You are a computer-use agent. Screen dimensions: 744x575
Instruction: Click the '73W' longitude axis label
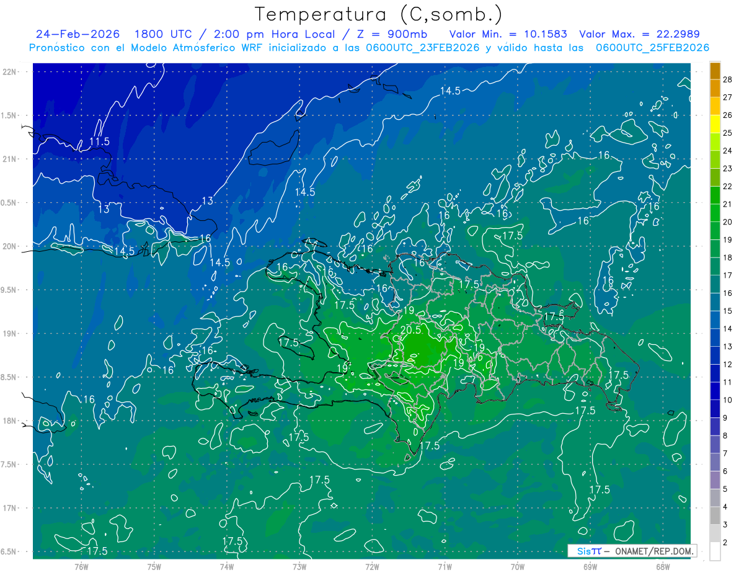click(x=299, y=566)
